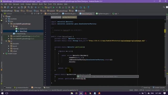
Task: Click the Replace icon in toolbar
Action: pyautogui.click(x=32, y=7)
